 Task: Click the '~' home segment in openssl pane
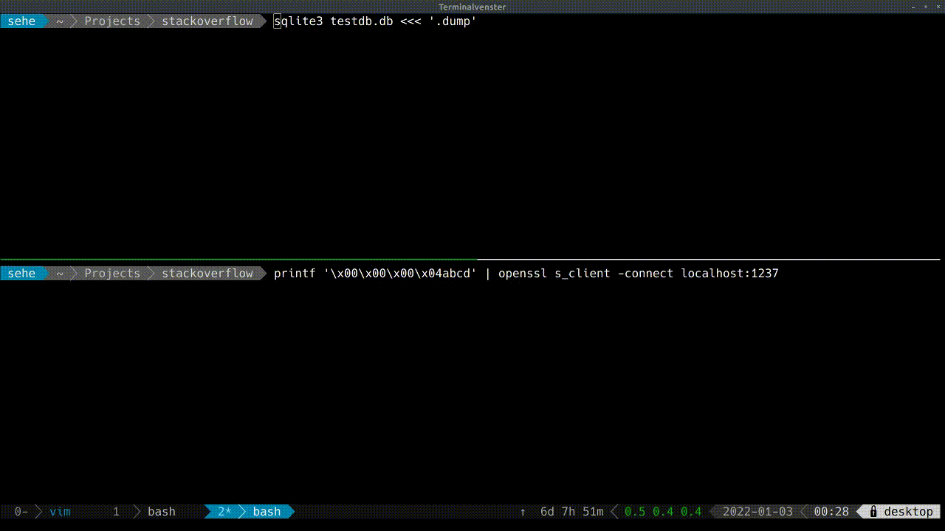(x=60, y=274)
